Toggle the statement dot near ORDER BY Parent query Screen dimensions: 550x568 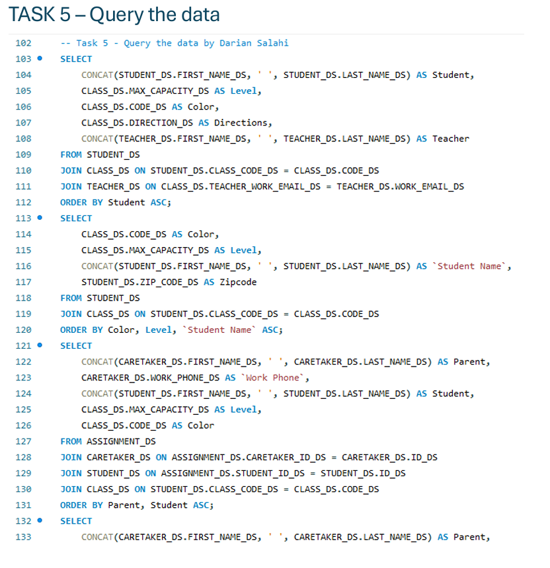coord(41,345)
